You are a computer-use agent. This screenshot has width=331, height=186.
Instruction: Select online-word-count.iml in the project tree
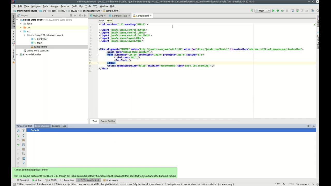point(38,51)
